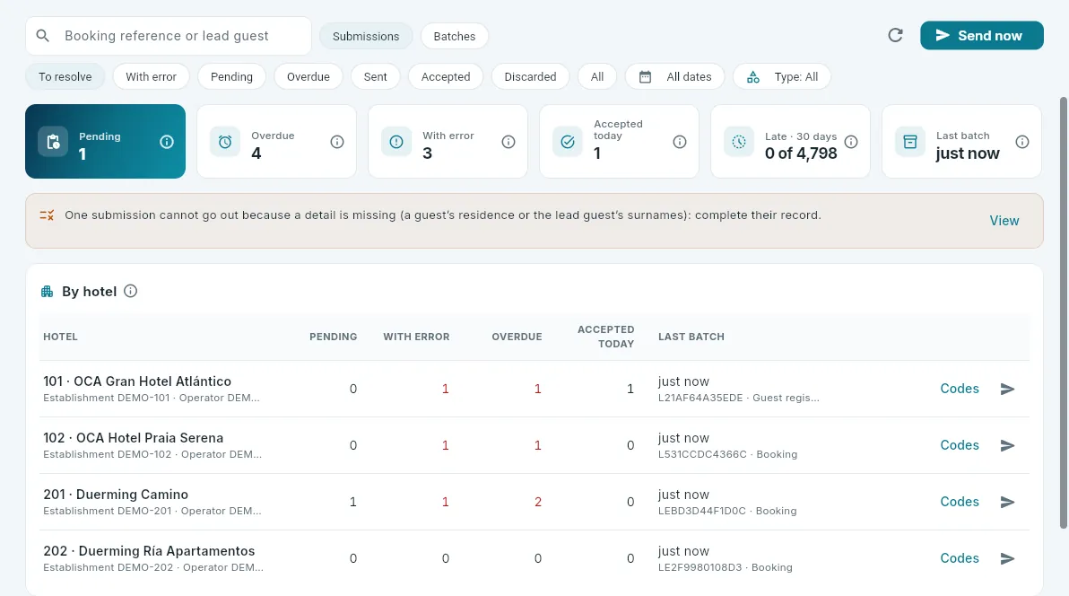Image resolution: width=1069 pixels, height=596 pixels.
Task: Send submissions for OCA Gran Hotel Atlántico
Action: tap(1008, 390)
